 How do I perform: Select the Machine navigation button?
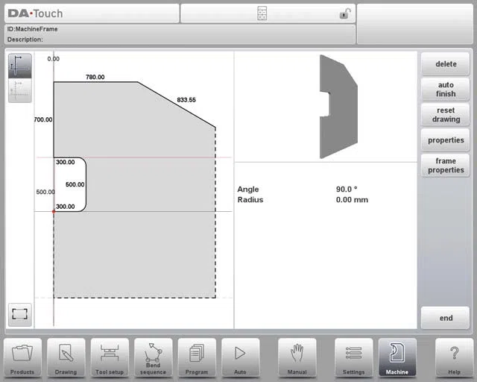tap(397, 357)
